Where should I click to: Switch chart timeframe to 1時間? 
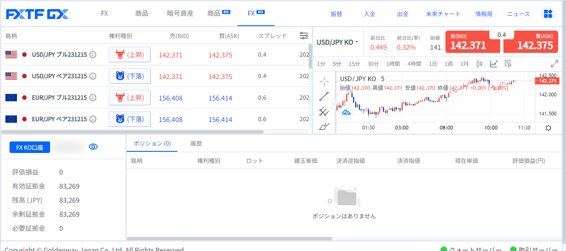(393, 64)
